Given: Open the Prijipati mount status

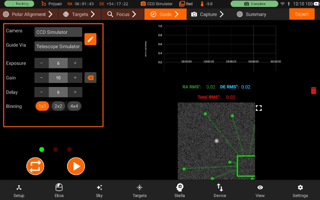Looking at the screenshot, I should pos(52,4).
